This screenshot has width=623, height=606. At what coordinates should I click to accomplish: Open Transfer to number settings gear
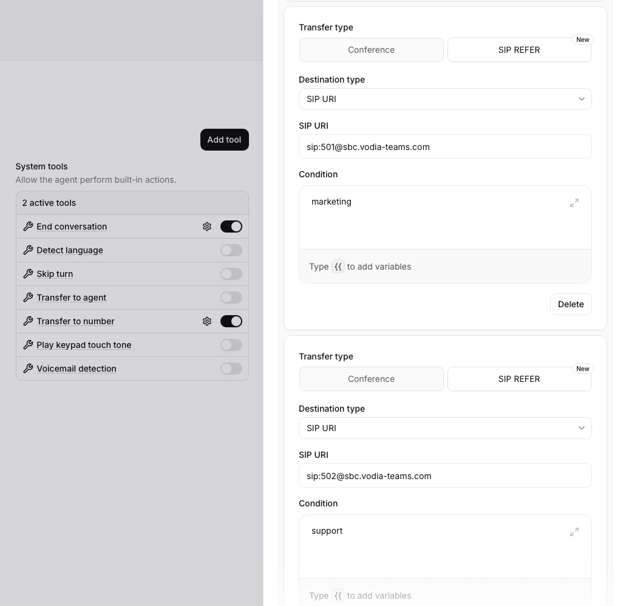pyautogui.click(x=207, y=321)
